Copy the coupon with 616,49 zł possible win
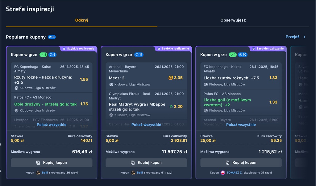The height and width of the screenshot is (186, 316). [52, 163]
